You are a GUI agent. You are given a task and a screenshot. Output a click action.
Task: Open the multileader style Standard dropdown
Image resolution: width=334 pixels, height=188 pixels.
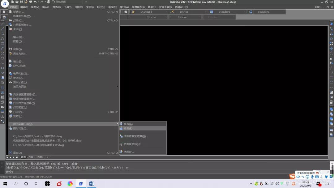(269, 12)
